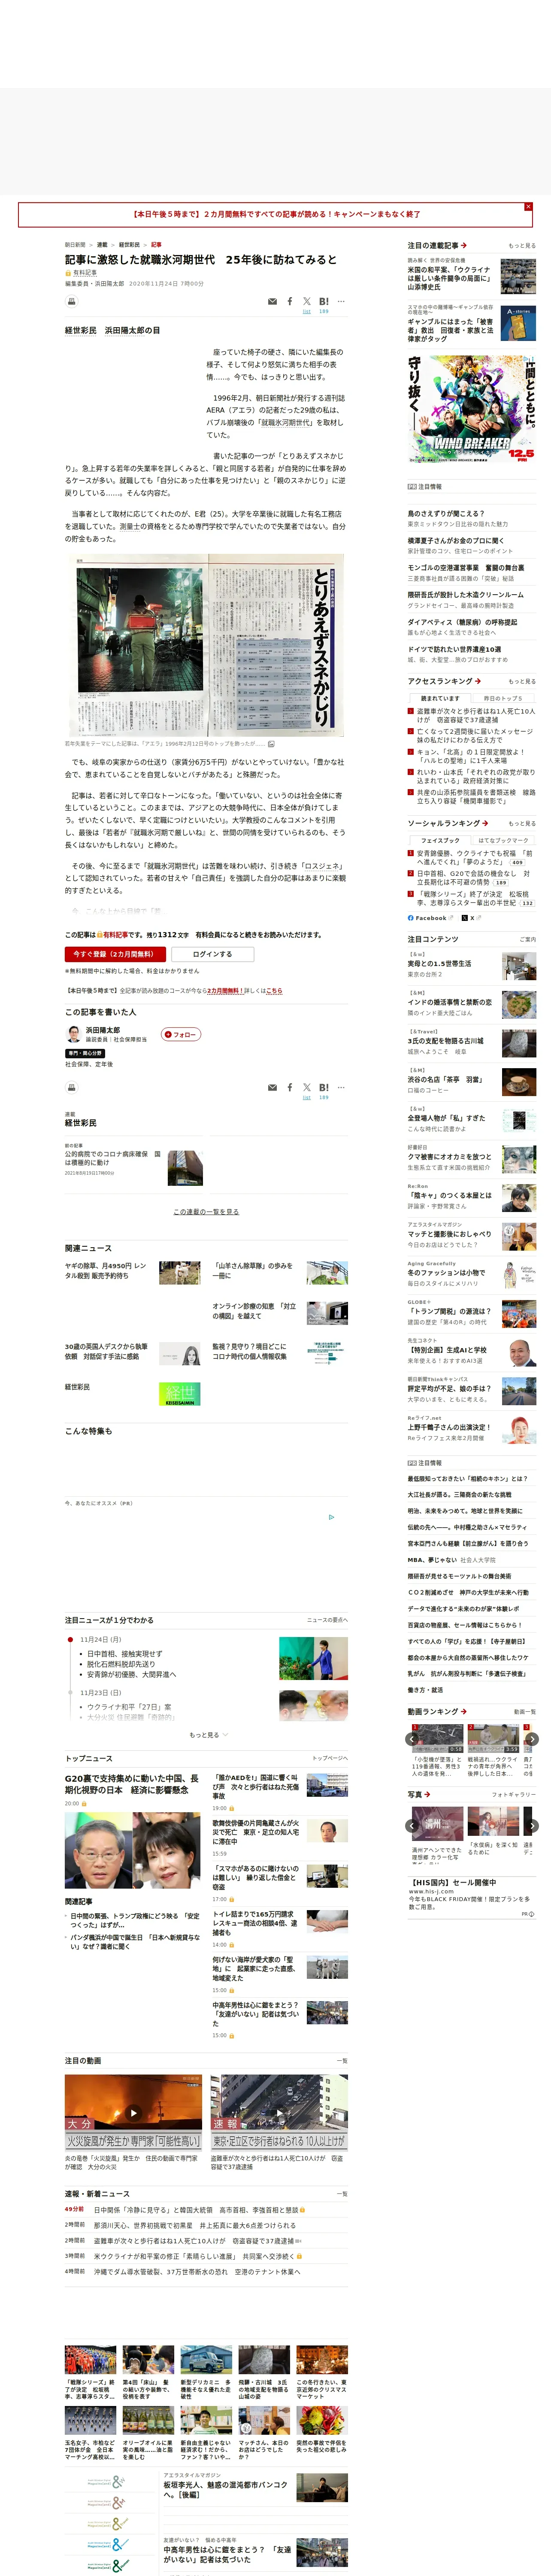Enlarge the AERA magazine photo via its caption icon
The height and width of the screenshot is (2576, 551).
click(x=271, y=744)
